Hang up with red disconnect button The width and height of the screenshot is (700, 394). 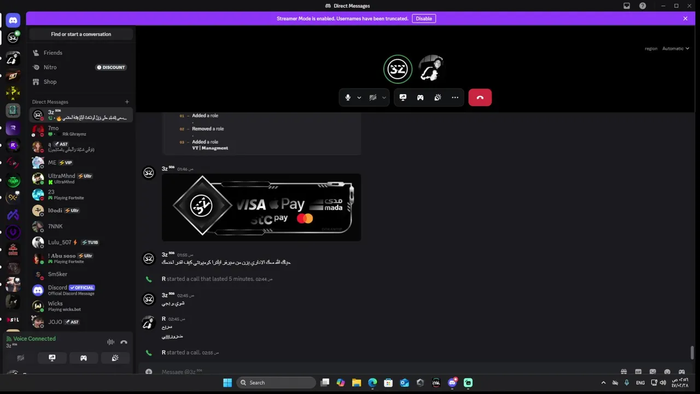480,97
